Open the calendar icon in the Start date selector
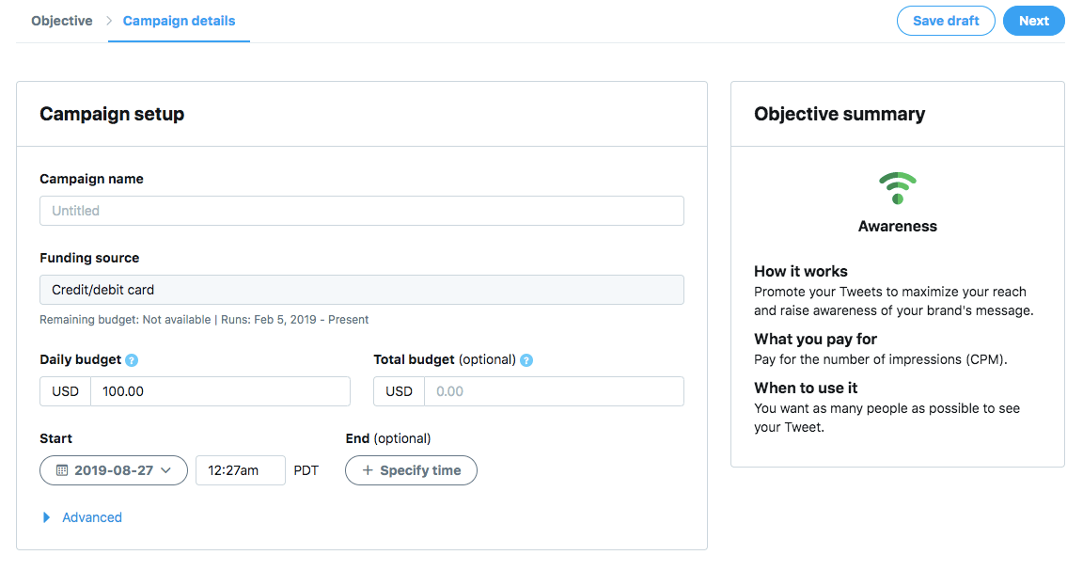Image resolution: width=1067 pixels, height=571 pixels. [x=61, y=470]
